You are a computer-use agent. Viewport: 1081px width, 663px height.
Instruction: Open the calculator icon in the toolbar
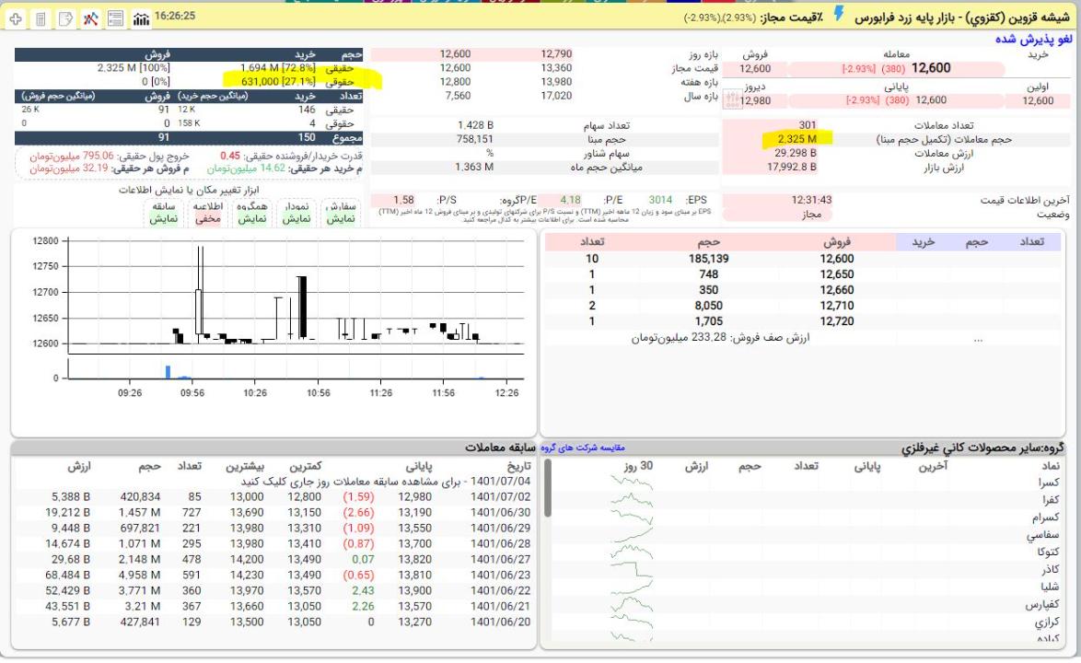(41, 18)
